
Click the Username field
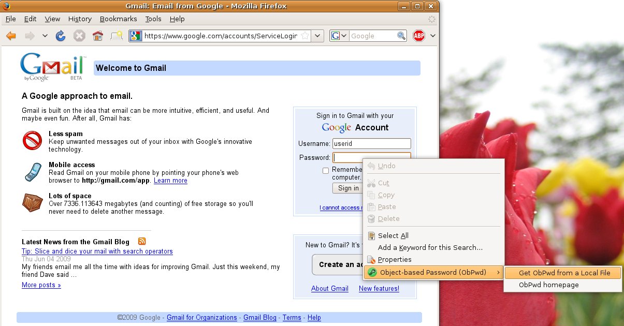(x=372, y=144)
